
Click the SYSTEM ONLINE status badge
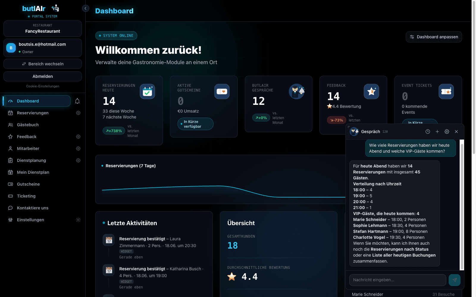pos(116,36)
